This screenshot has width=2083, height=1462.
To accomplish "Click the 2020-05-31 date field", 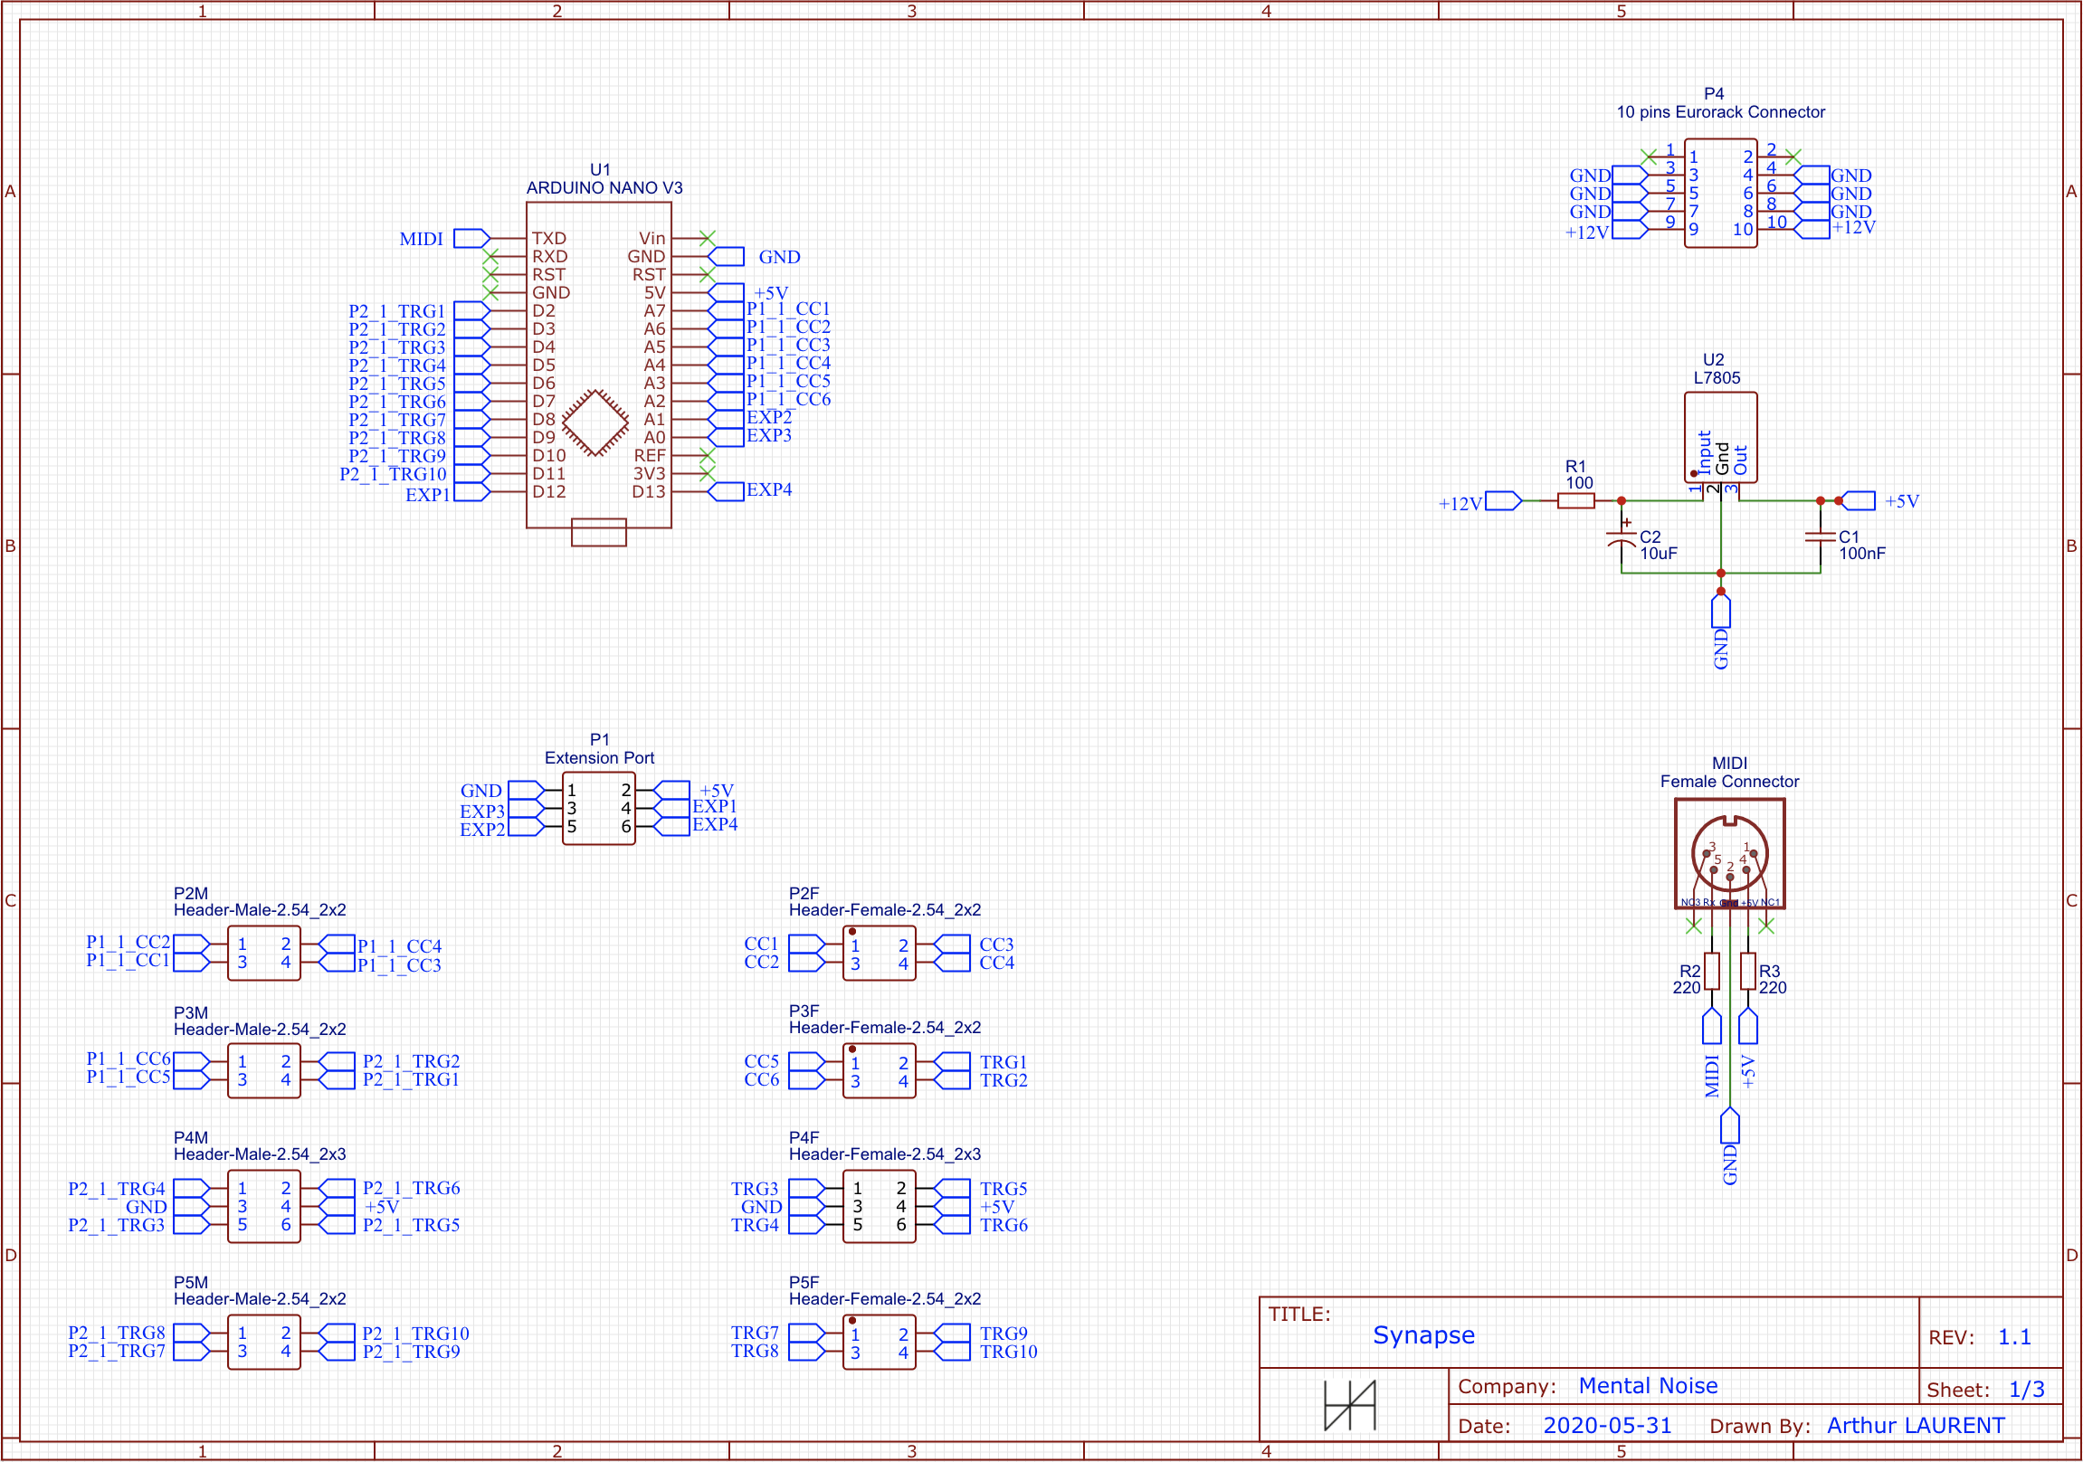I will point(1606,1425).
